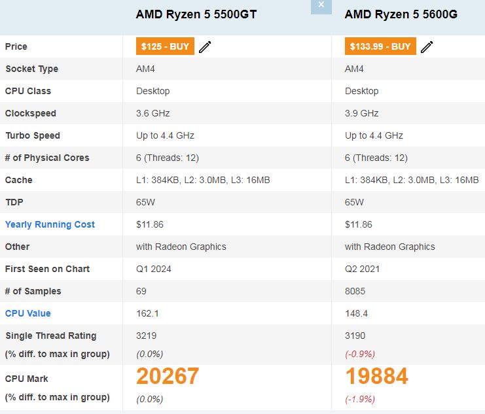Click the 3219 single thread rating
The height and width of the screenshot is (414, 485).
(147, 336)
